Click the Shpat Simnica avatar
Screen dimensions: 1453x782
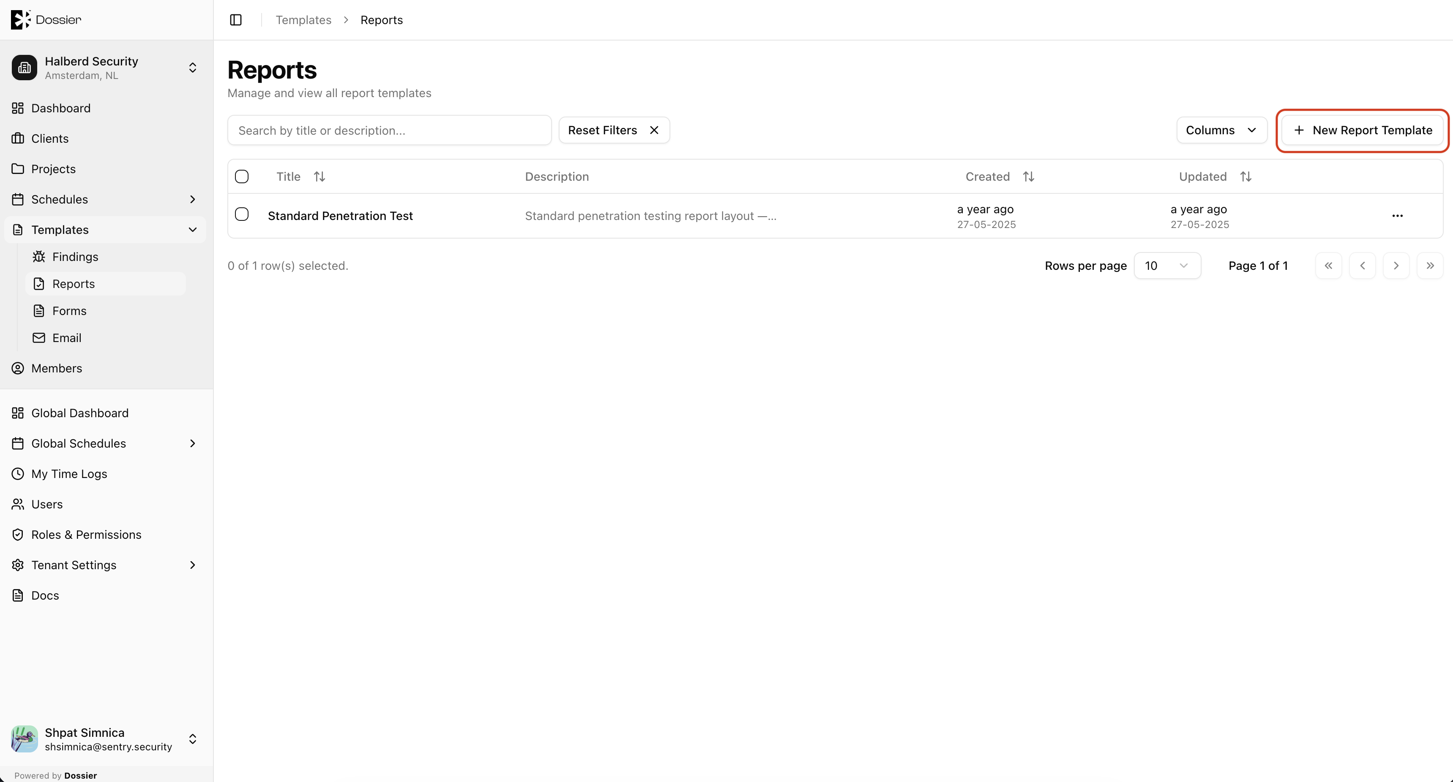click(24, 739)
